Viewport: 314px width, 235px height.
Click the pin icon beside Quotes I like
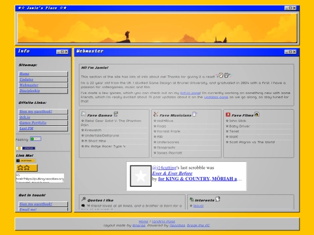point(84,199)
